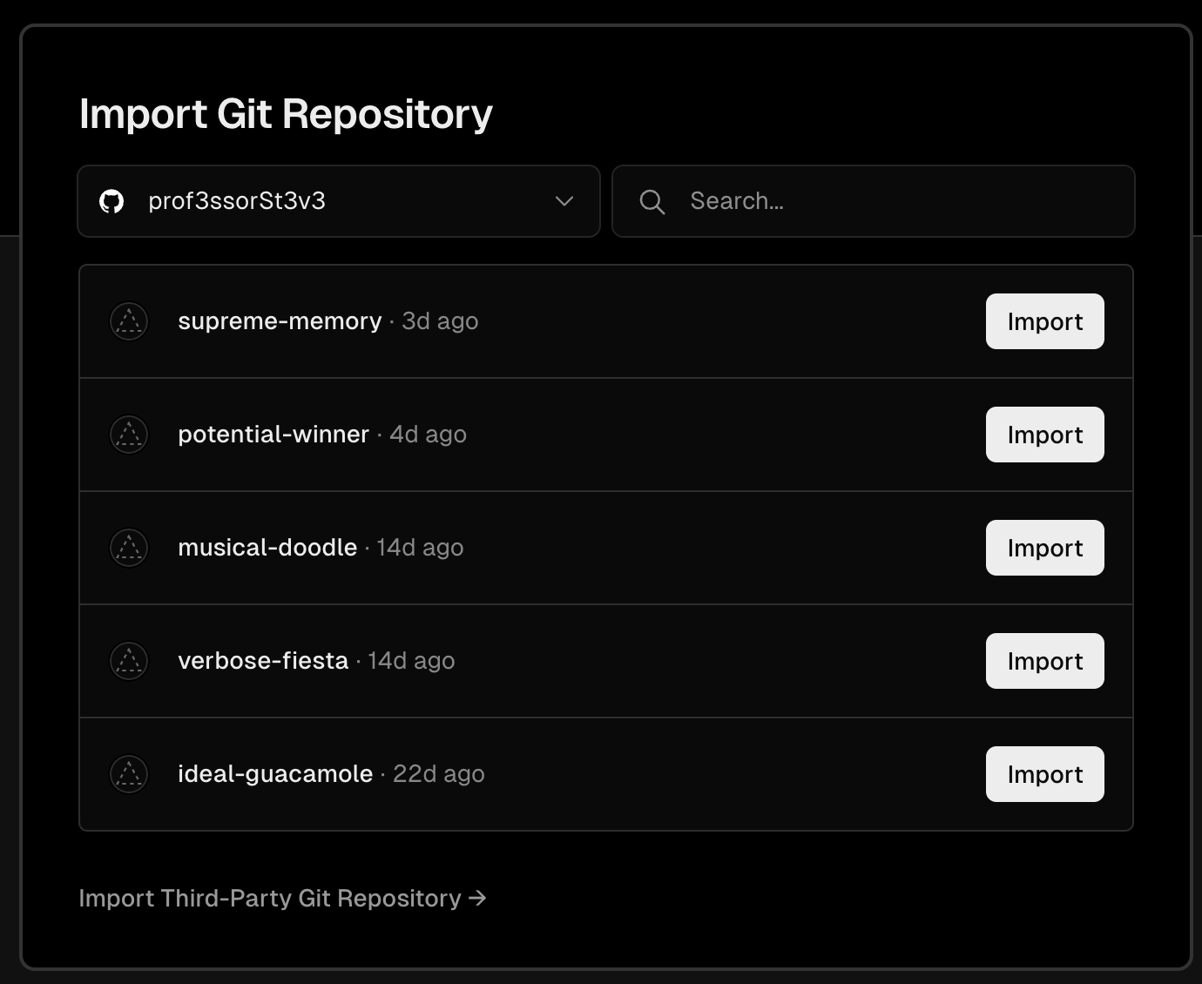Click the search magnifier icon
The height and width of the screenshot is (984, 1202).
pos(652,201)
